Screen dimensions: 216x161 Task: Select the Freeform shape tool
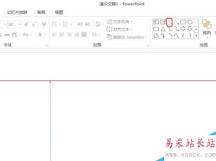(x=156, y=35)
